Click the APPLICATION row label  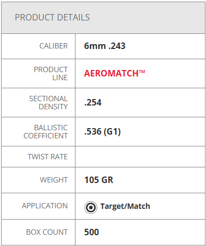pos(45,206)
